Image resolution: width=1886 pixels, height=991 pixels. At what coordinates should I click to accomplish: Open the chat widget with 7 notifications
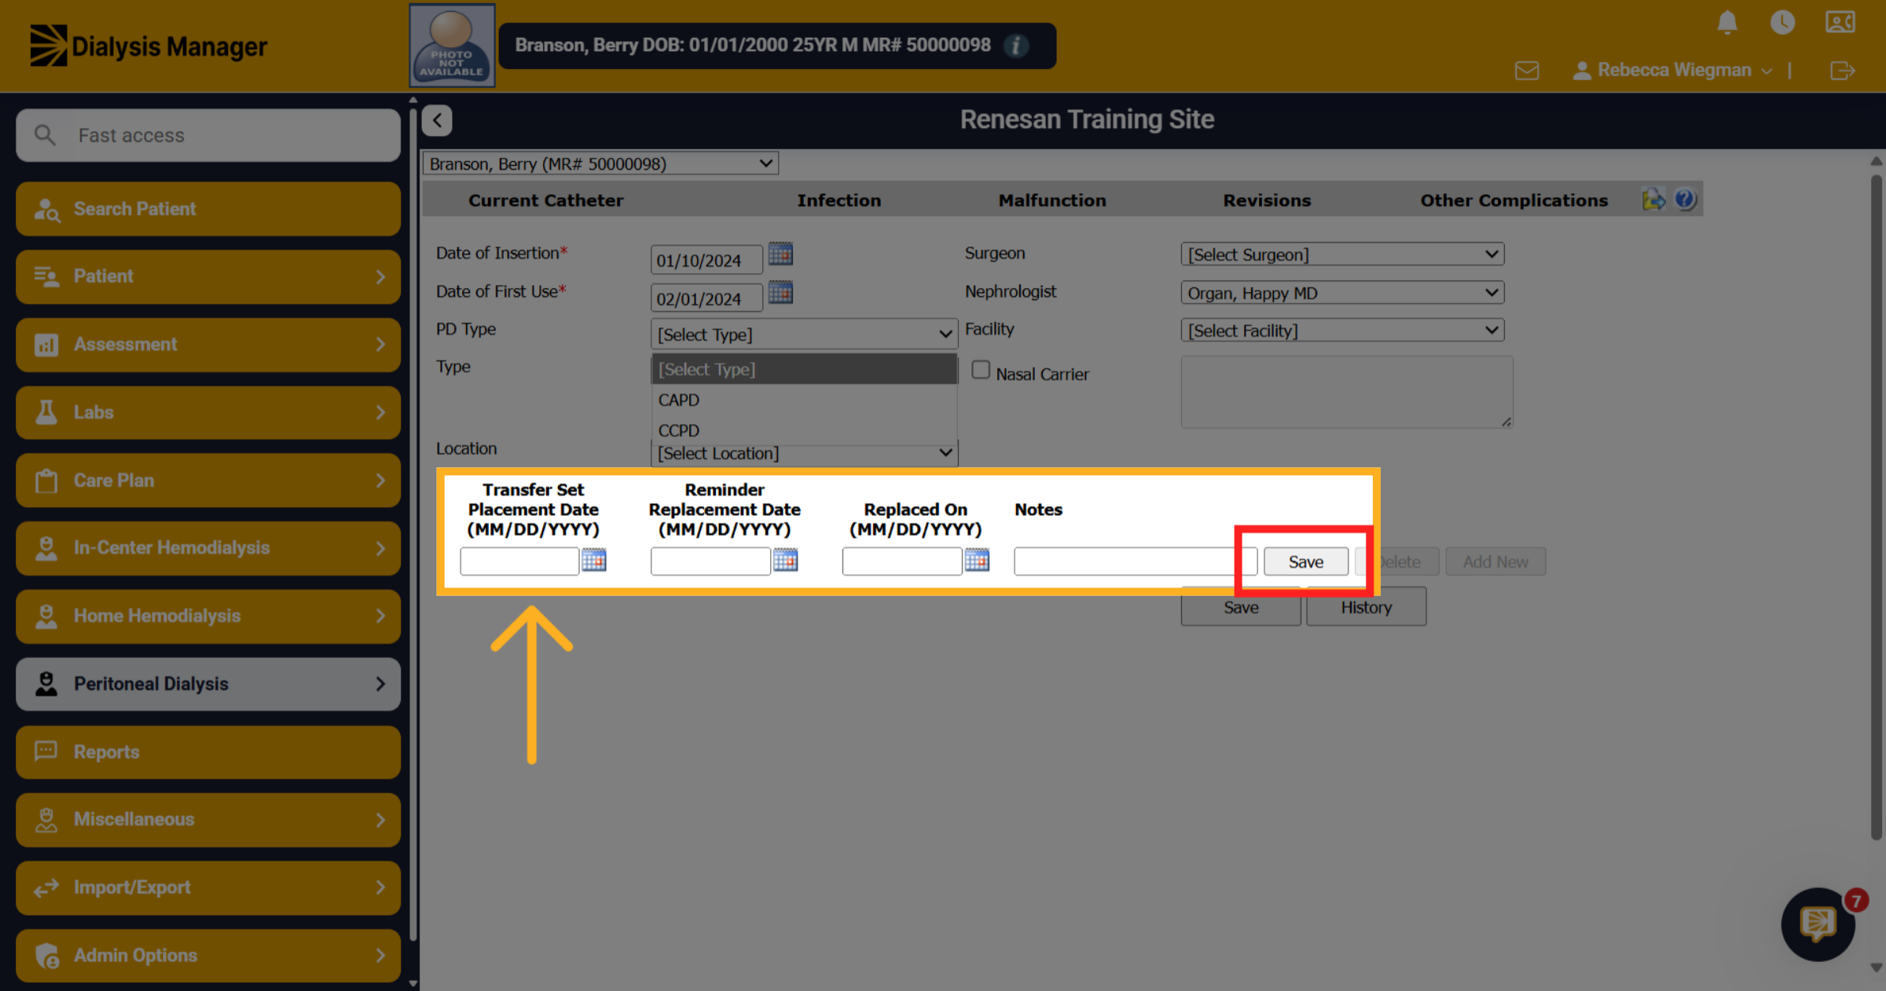1818,924
